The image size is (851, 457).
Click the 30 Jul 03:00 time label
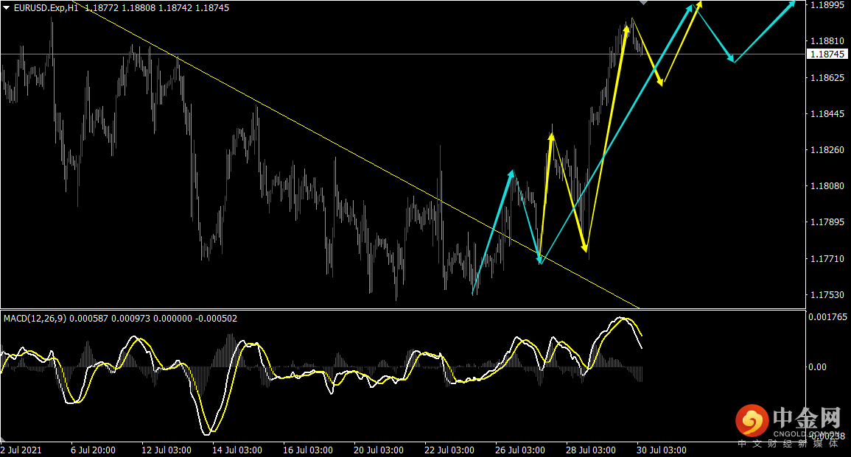click(662, 450)
